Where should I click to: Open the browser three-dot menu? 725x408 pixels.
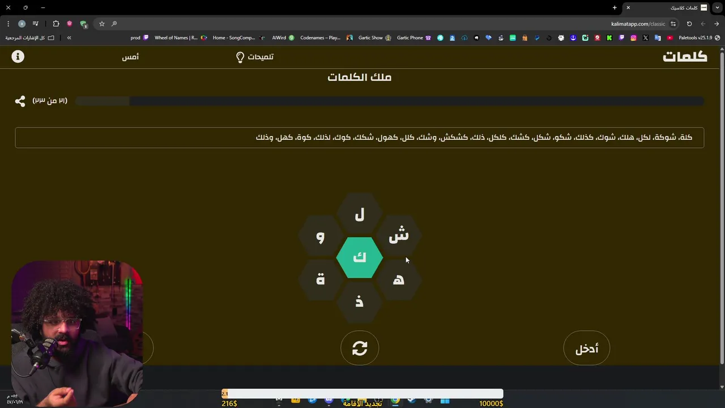[8, 24]
